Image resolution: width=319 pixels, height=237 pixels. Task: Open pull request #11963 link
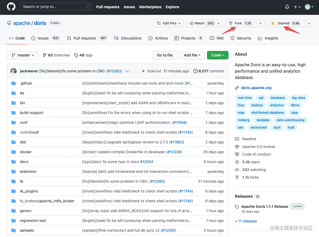[x=176, y=142]
